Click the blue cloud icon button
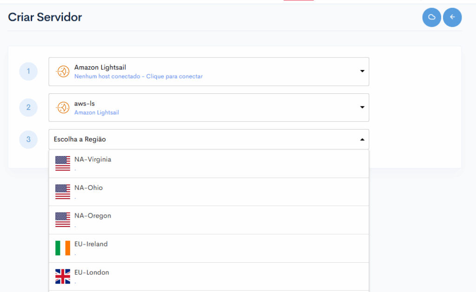The width and height of the screenshot is (476, 292). (431, 17)
